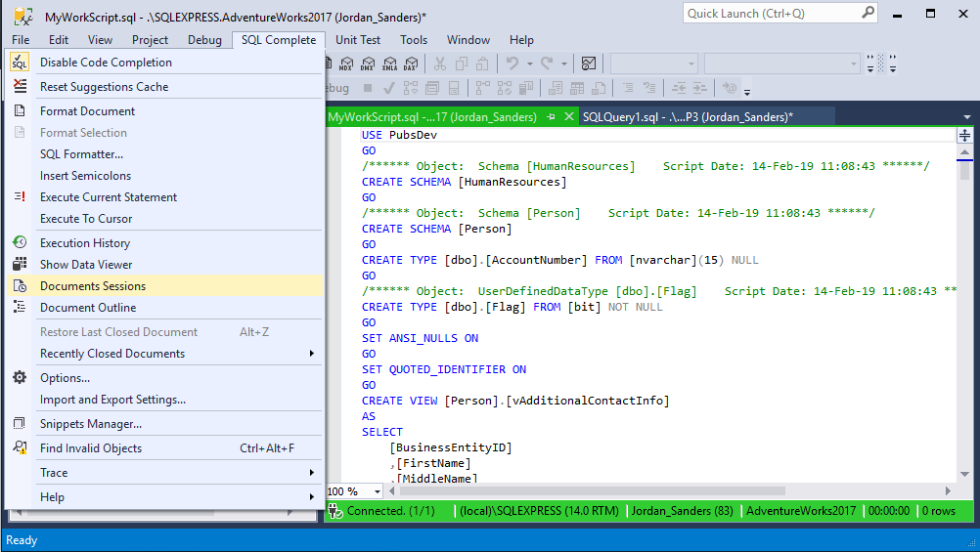Image resolution: width=980 pixels, height=552 pixels.
Task: Open the second toolbar row overflow options arrow
Action: click(x=747, y=93)
